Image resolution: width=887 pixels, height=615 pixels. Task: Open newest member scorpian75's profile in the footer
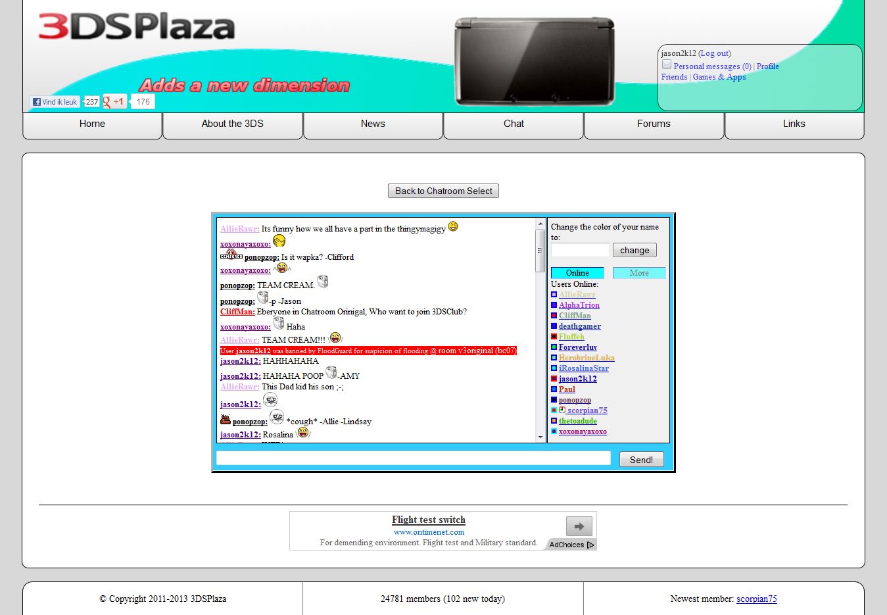click(757, 599)
